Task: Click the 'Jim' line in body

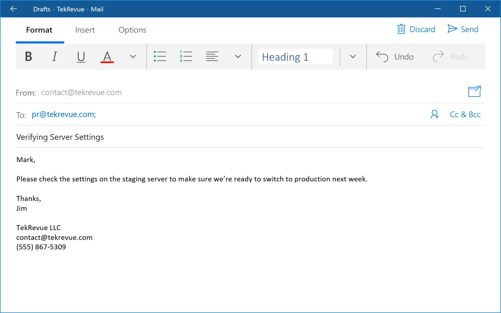Action: pyautogui.click(x=21, y=208)
